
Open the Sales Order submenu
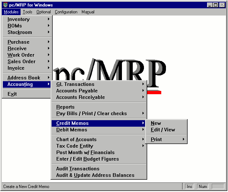(27, 61)
